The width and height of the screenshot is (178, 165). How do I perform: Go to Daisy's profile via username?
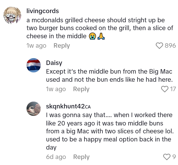coord(54,63)
